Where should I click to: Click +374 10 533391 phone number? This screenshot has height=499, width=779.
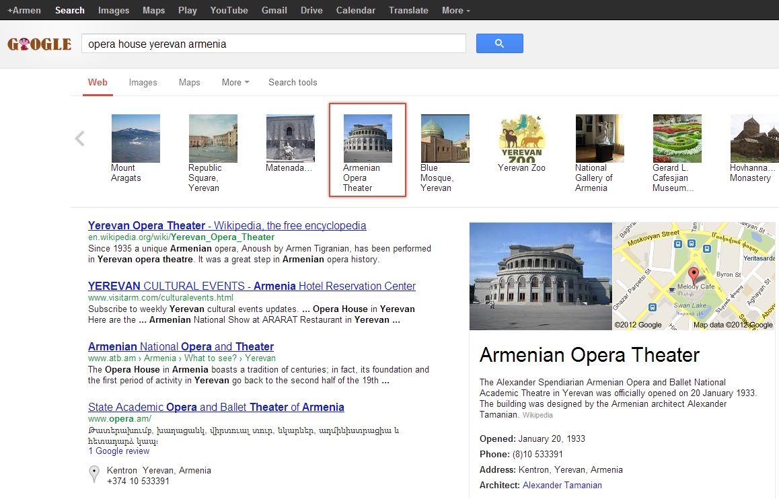click(x=138, y=481)
